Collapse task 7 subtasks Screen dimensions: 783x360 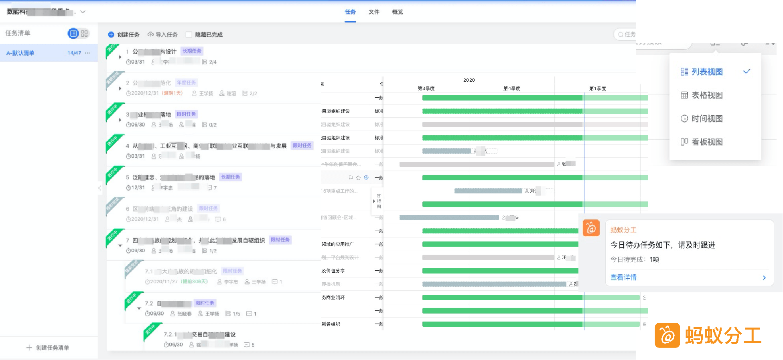point(120,245)
